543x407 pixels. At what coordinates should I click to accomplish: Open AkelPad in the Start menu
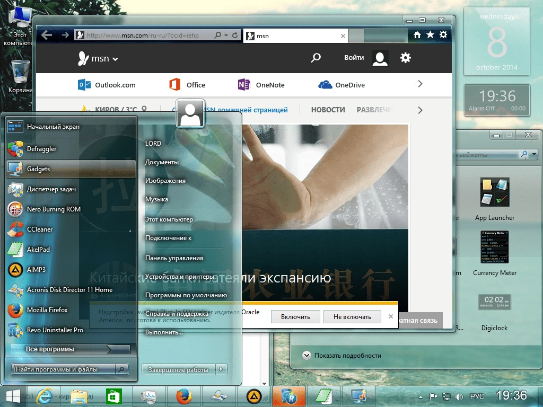point(71,249)
